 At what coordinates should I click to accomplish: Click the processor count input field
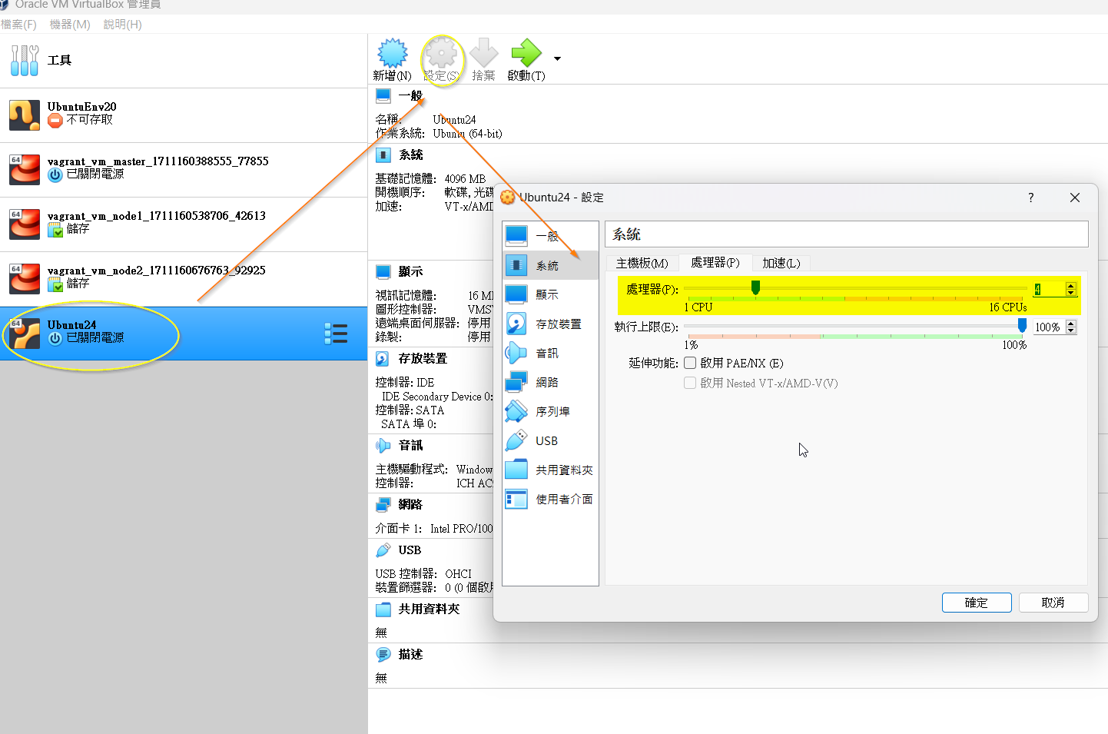pyautogui.click(x=1049, y=289)
